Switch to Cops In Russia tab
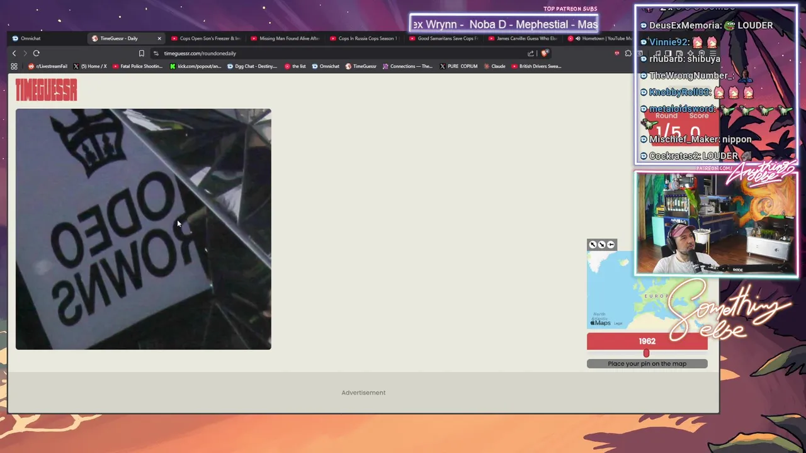The height and width of the screenshot is (453, 806). point(365,38)
